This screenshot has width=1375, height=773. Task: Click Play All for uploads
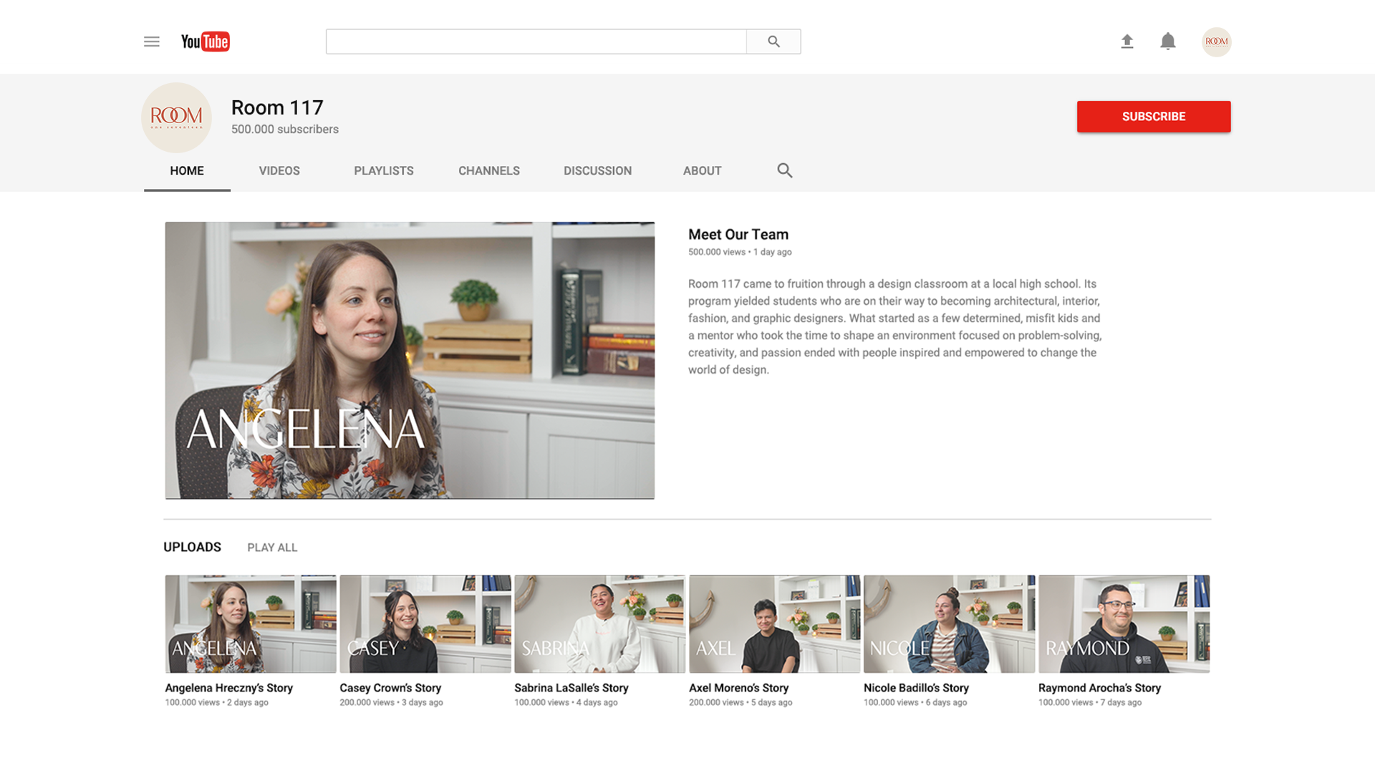(272, 548)
